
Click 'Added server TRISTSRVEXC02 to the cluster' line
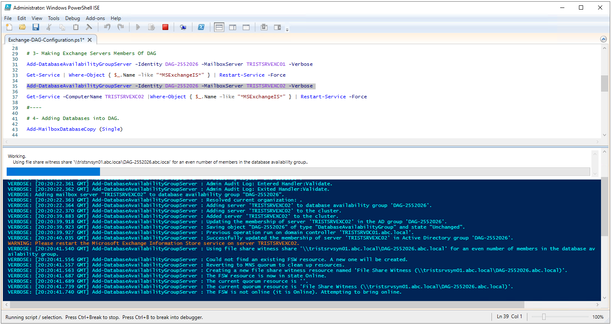click(x=173, y=216)
